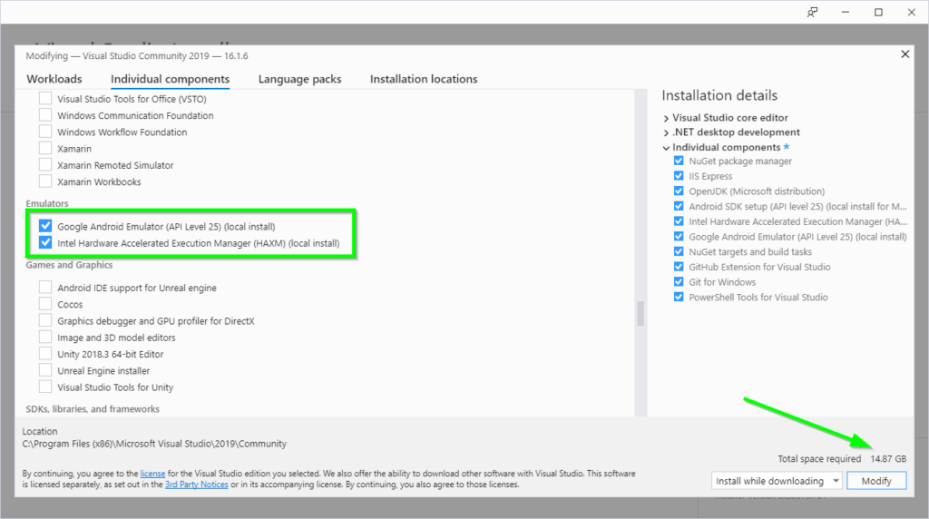Uncheck Git for Windows in details

[679, 281]
